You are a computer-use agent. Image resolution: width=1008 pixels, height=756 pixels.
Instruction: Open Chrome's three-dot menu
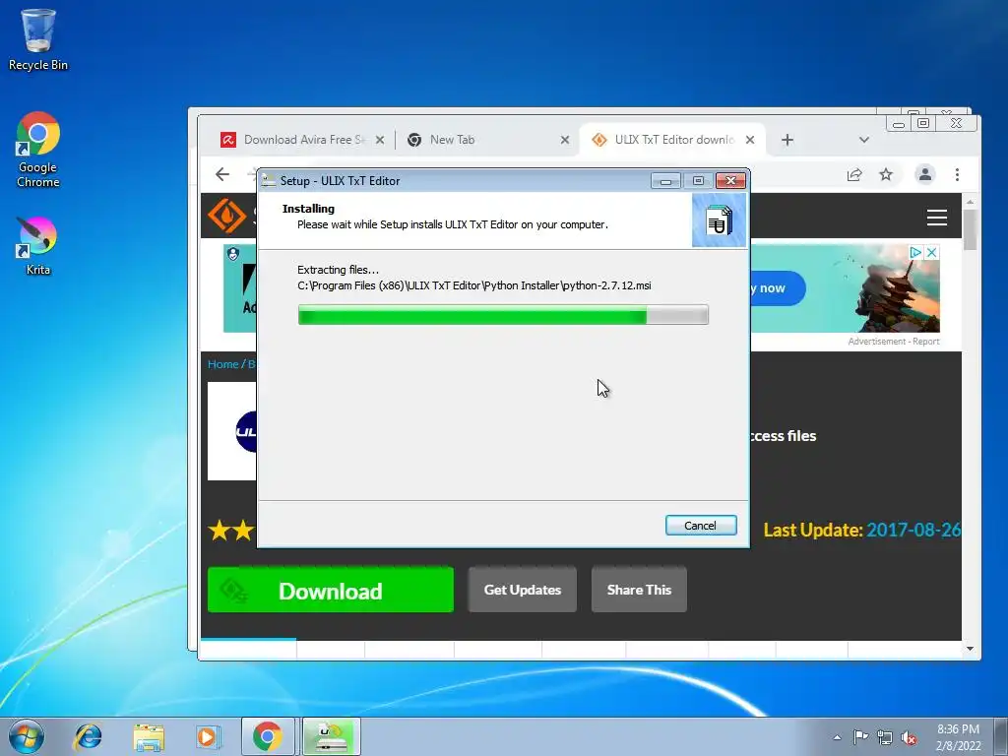click(957, 174)
